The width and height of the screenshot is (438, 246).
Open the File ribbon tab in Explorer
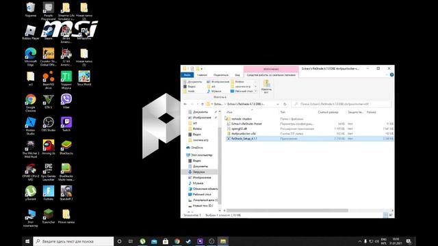point(187,75)
